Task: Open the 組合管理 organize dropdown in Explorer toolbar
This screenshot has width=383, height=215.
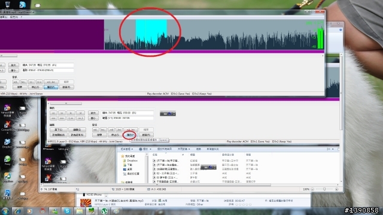Action: tap(127, 149)
